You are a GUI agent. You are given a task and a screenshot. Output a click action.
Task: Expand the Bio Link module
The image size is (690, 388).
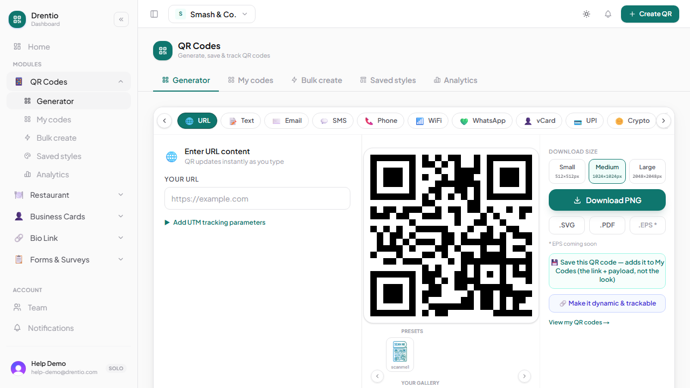(68, 238)
